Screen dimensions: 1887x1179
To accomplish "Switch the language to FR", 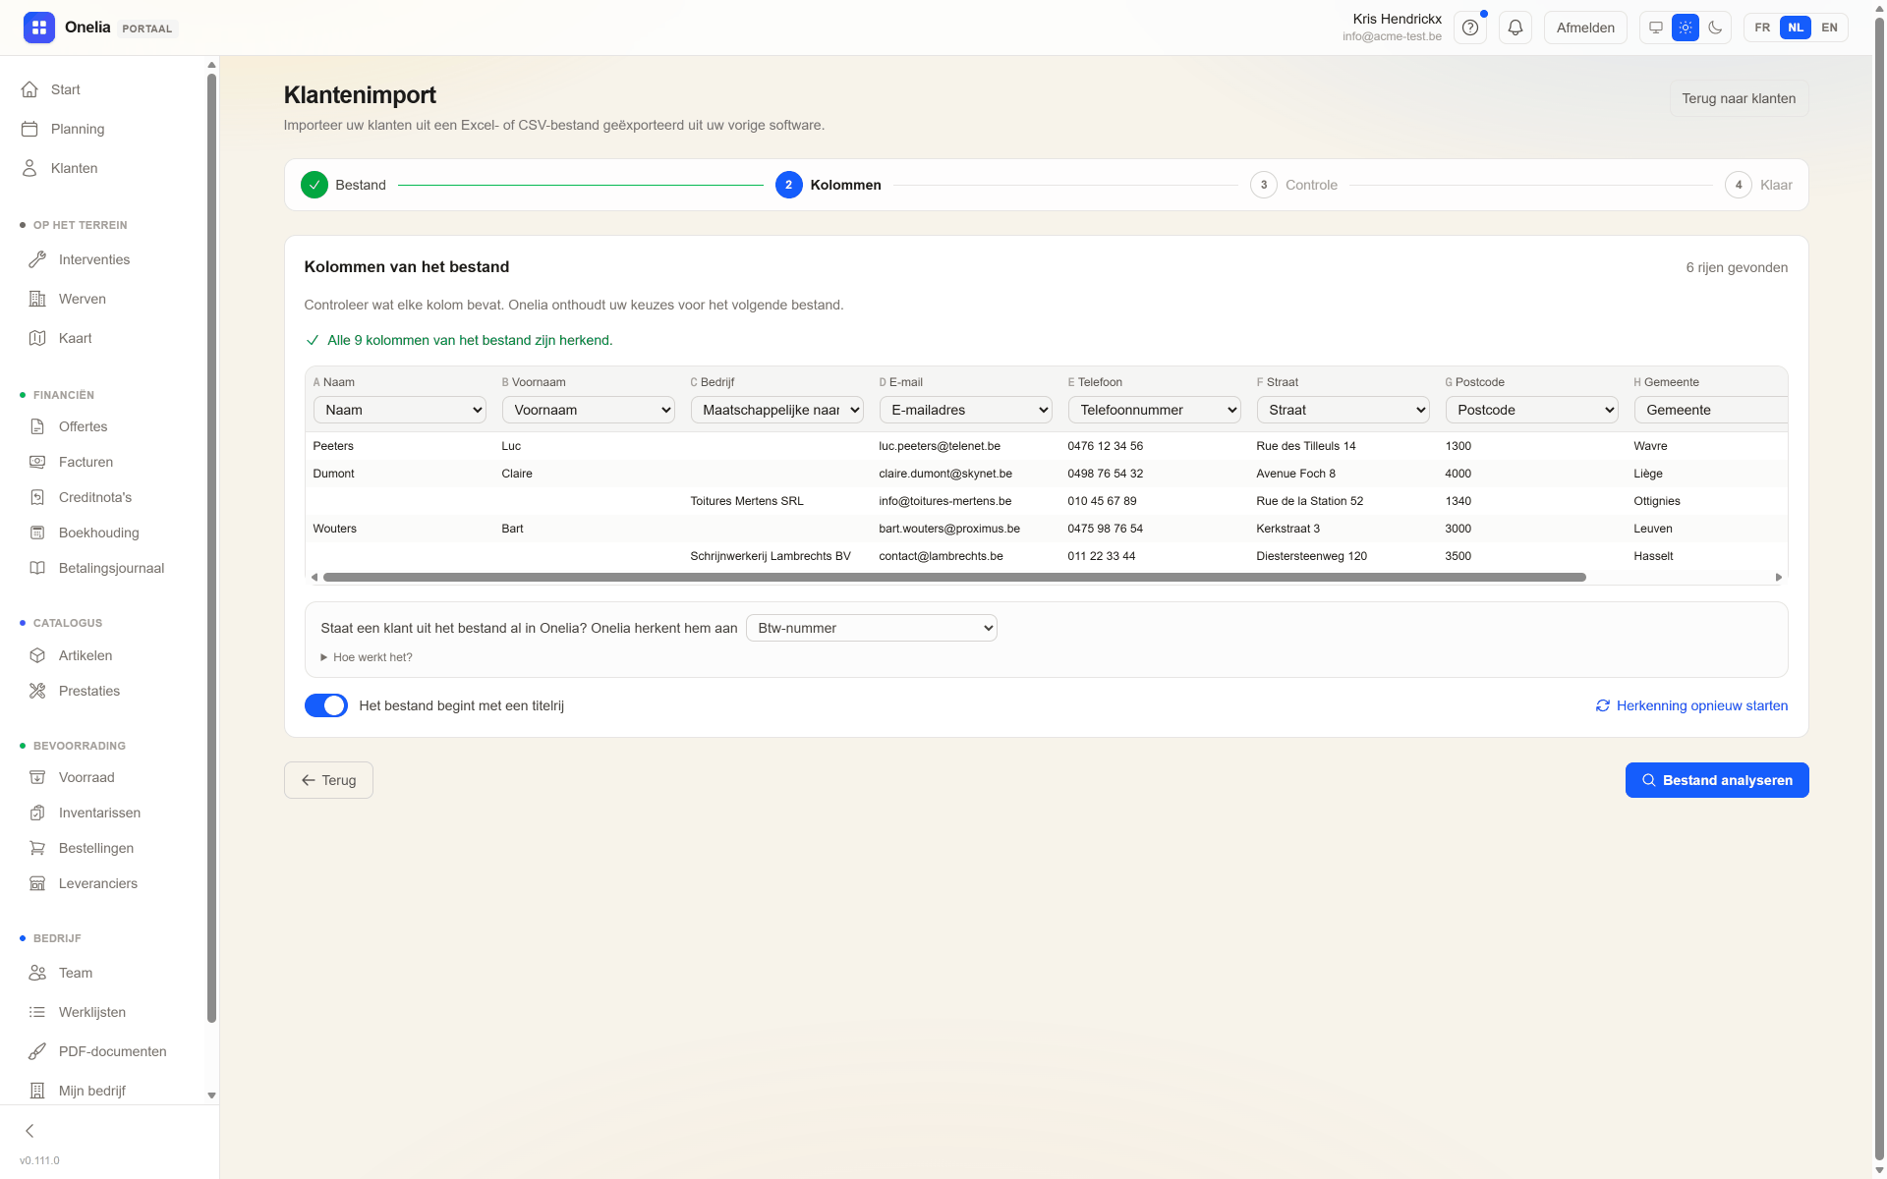I will pyautogui.click(x=1762, y=28).
